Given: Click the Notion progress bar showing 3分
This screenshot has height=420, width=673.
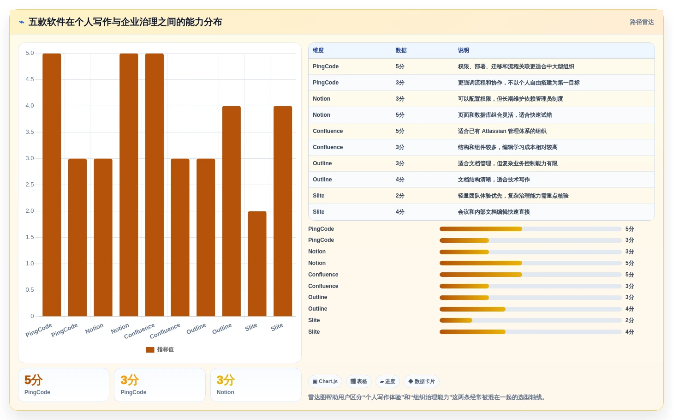Looking at the screenshot, I should click(x=530, y=252).
